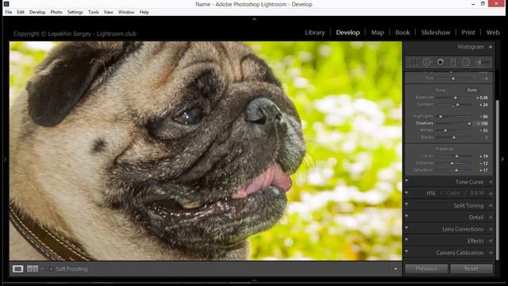Open the File menu
This screenshot has width=508, height=286.
tap(9, 12)
